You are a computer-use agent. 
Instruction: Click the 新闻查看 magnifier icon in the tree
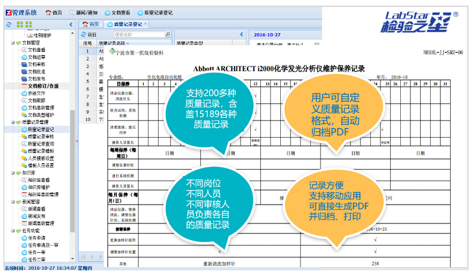24,209
